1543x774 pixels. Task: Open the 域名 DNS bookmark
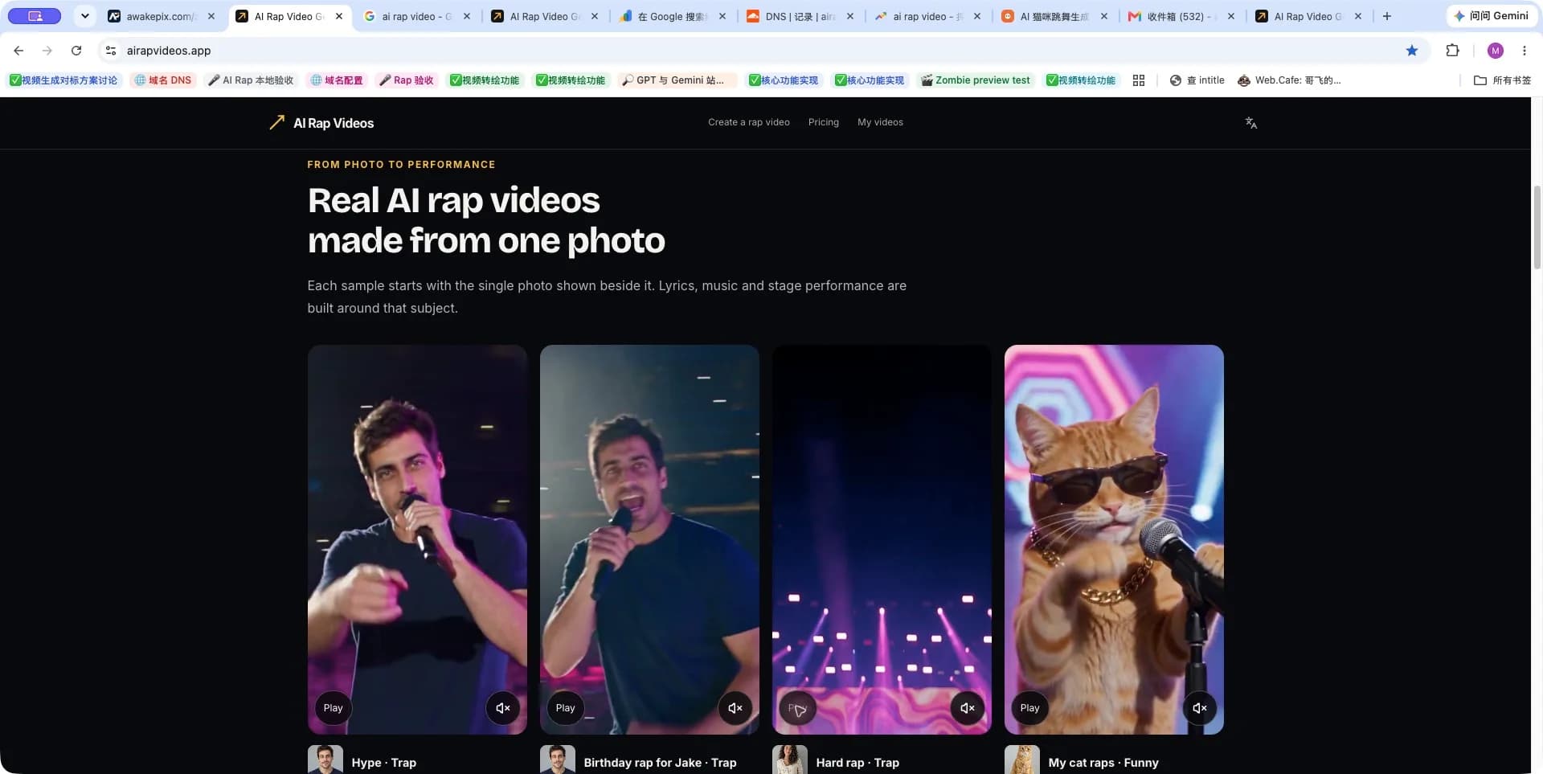pyautogui.click(x=163, y=80)
